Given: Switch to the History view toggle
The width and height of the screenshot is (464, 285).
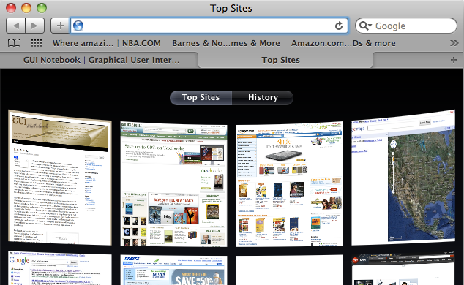Looking at the screenshot, I should (x=263, y=97).
